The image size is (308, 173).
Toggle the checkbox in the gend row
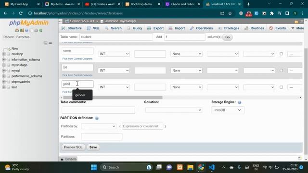click(281, 87)
